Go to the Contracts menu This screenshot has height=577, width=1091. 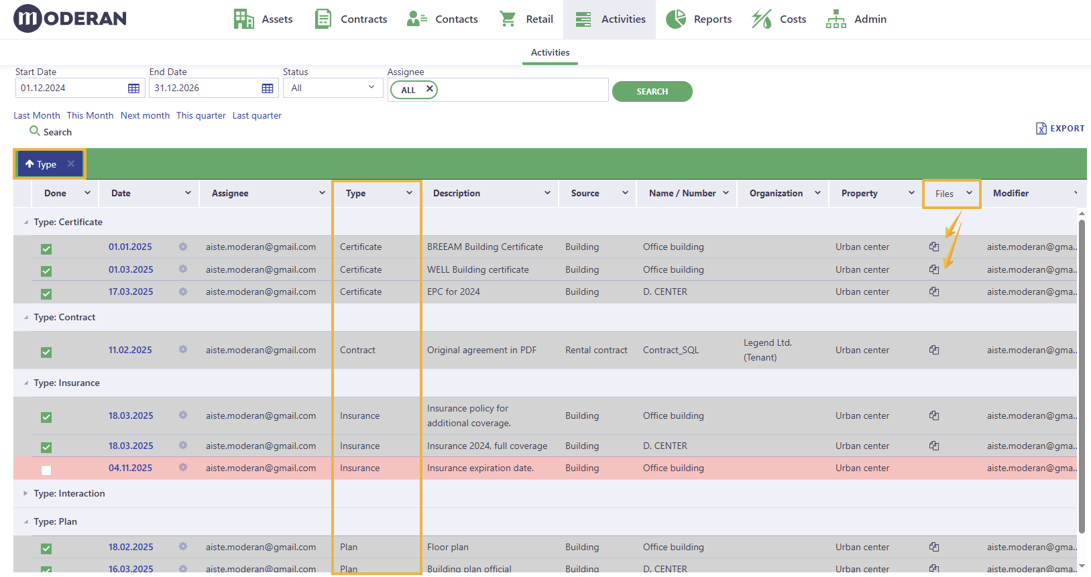(351, 19)
